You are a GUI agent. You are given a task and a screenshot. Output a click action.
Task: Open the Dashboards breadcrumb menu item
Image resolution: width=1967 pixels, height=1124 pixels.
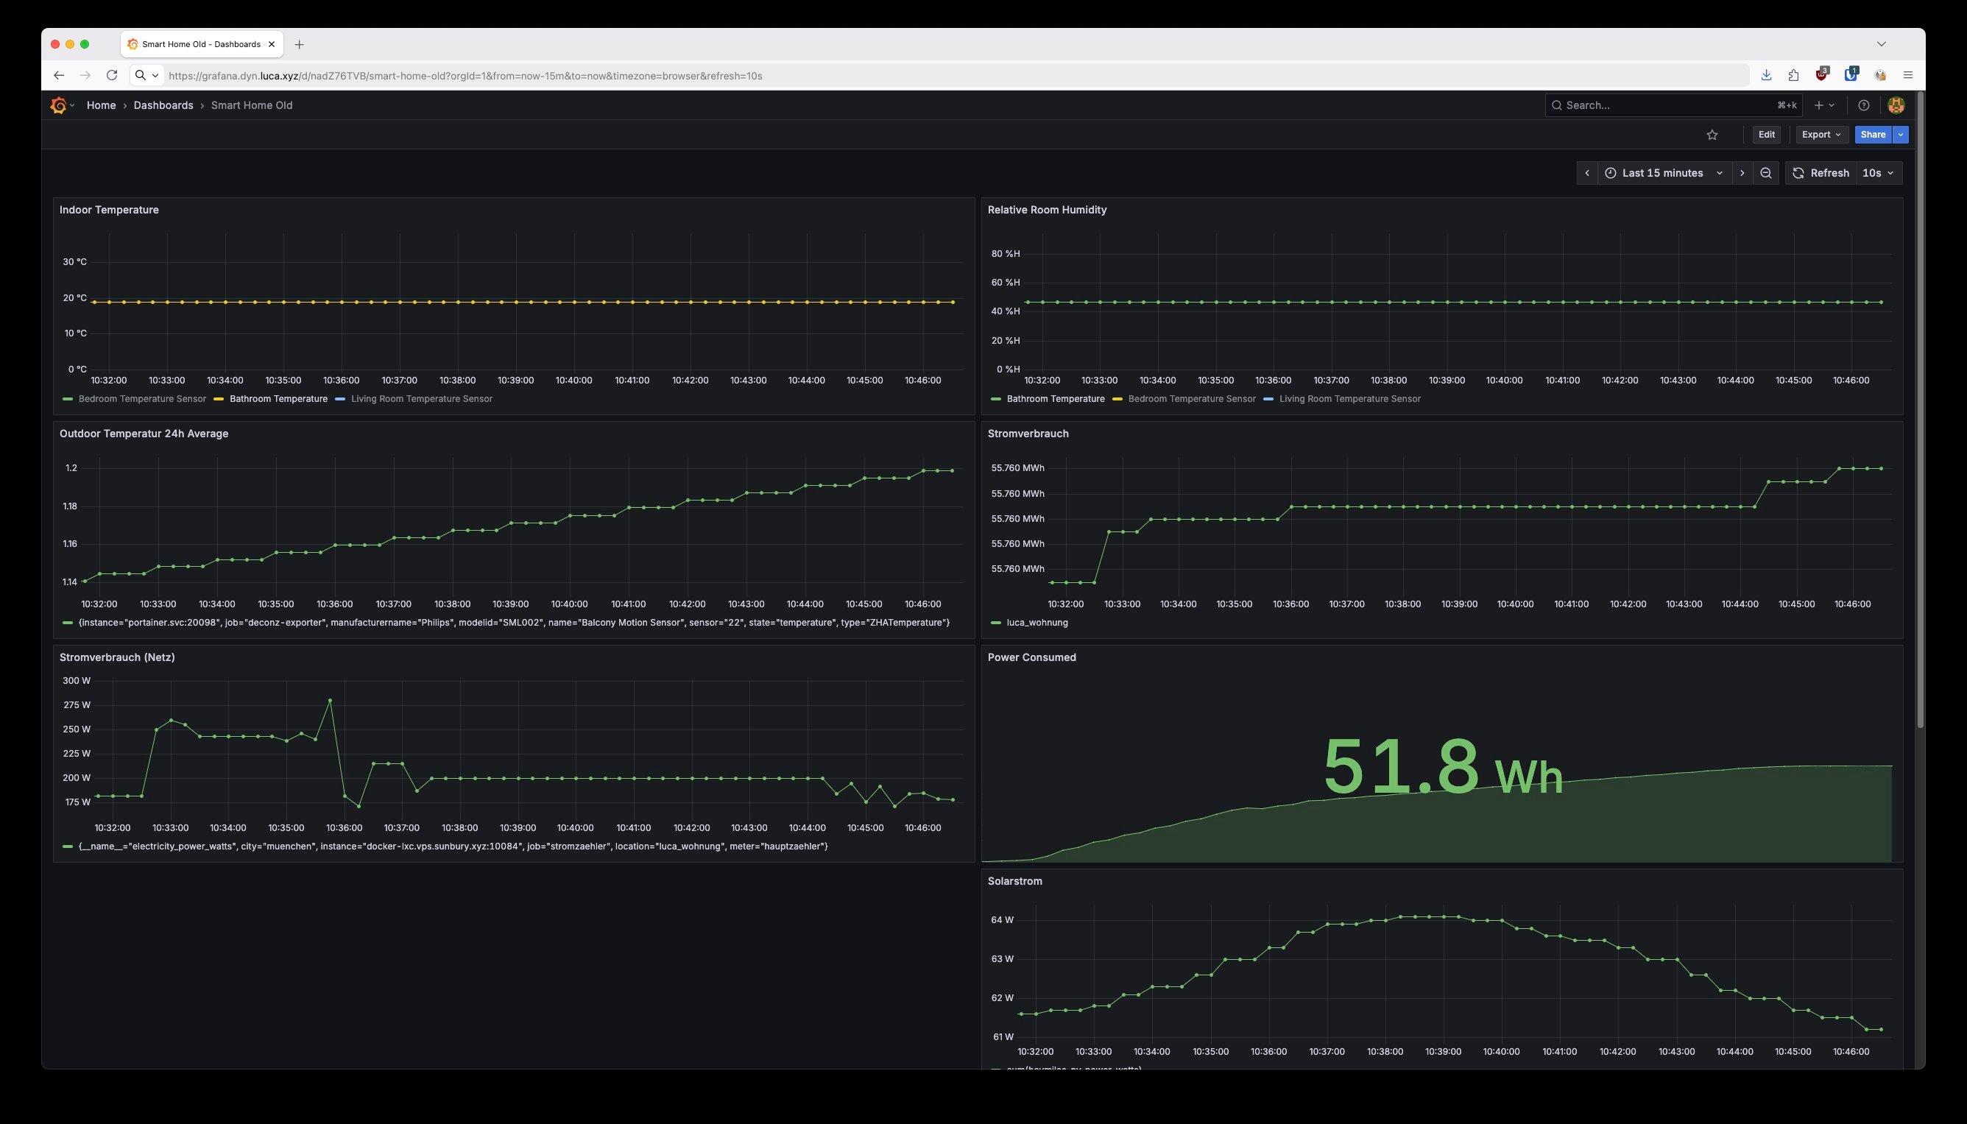coord(163,105)
